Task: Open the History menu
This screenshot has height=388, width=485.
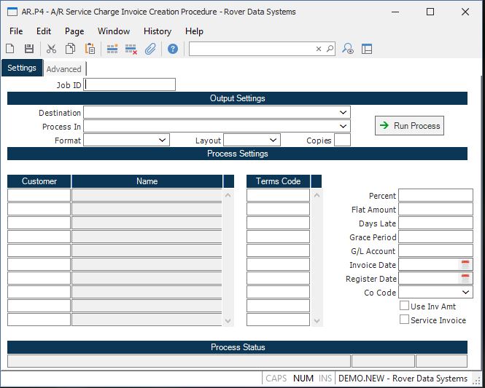Action: (157, 31)
